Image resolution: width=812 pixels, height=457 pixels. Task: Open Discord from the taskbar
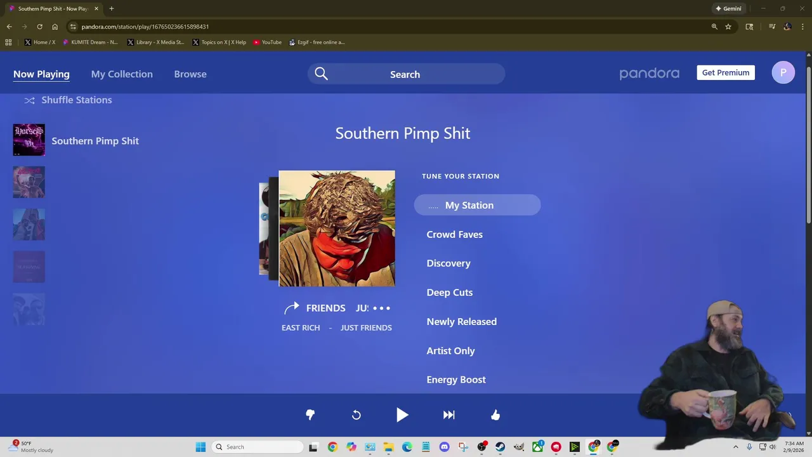(x=444, y=447)
